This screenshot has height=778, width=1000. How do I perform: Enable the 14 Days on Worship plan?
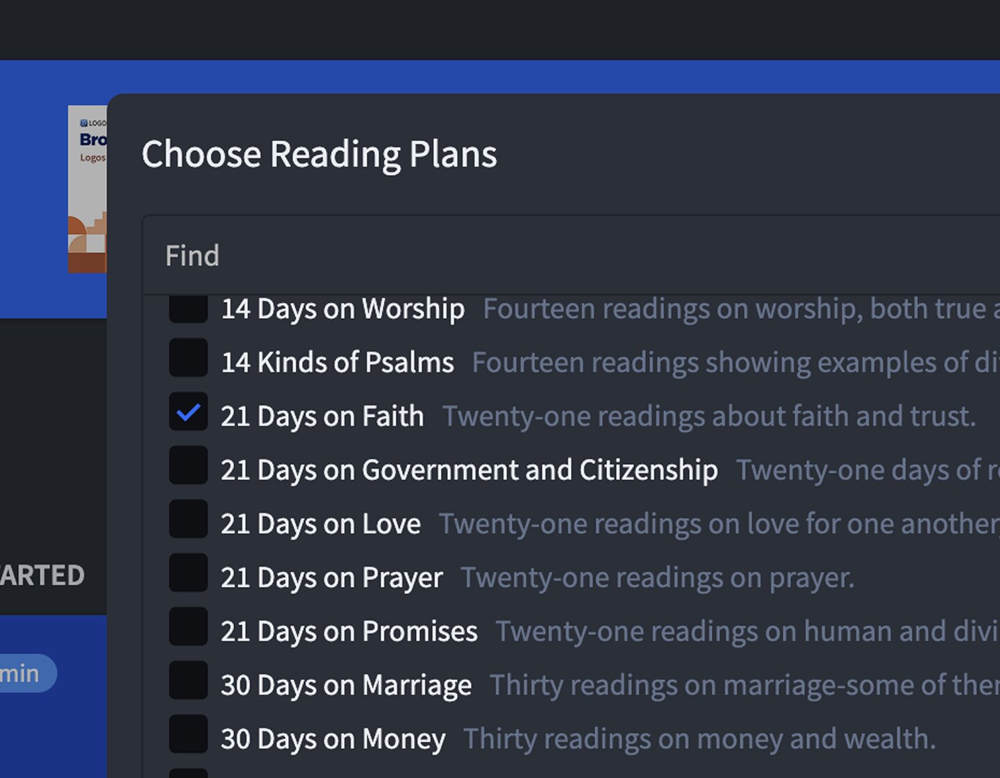(188, 309)
